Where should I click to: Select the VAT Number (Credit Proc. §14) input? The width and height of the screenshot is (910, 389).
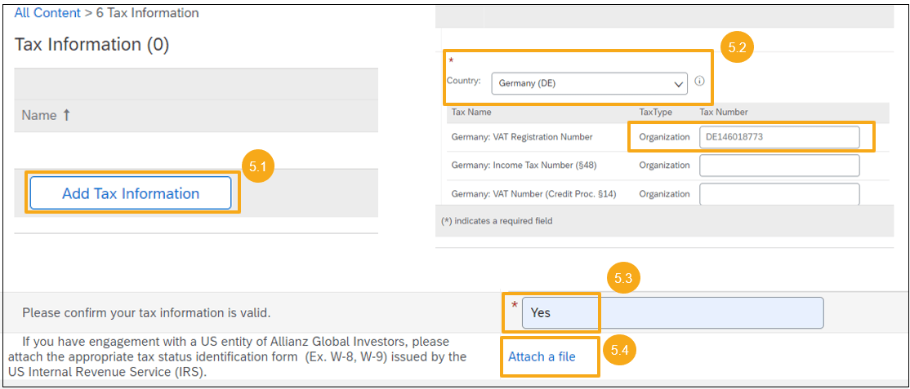(x=779, y=193)
